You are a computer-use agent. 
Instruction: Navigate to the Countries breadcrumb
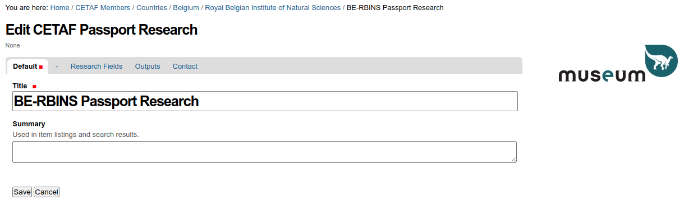point(152,7)
